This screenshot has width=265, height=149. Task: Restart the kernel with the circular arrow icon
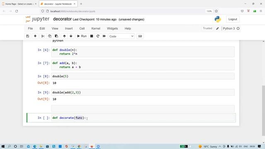pyautogui.click(x=98, y=36)
